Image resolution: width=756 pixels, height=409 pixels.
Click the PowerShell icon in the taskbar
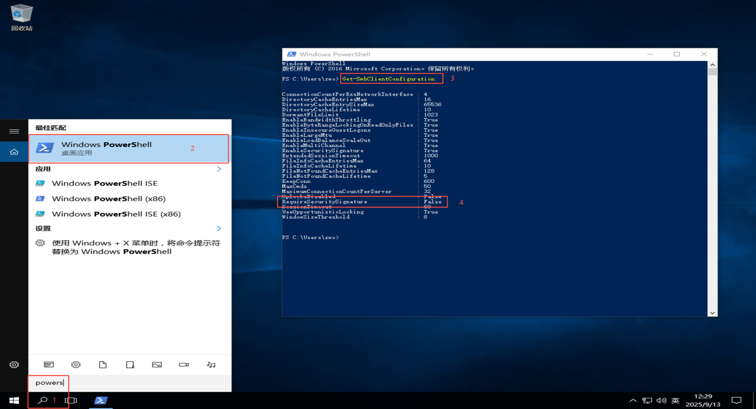click(x=100, y=400)
